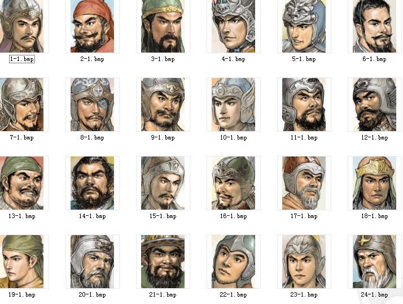Click the 21-1.bmp straw hat portrait
This screenshot has height=304, width=403.
(x=163, y=262)
